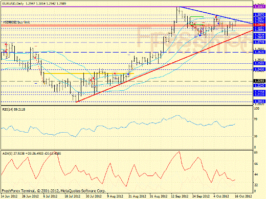Image resolution: width=266 pixels, height=199 pixels.
Task: Click the 18 Jul 2012 date label
Action: click(x=72, y=196)
